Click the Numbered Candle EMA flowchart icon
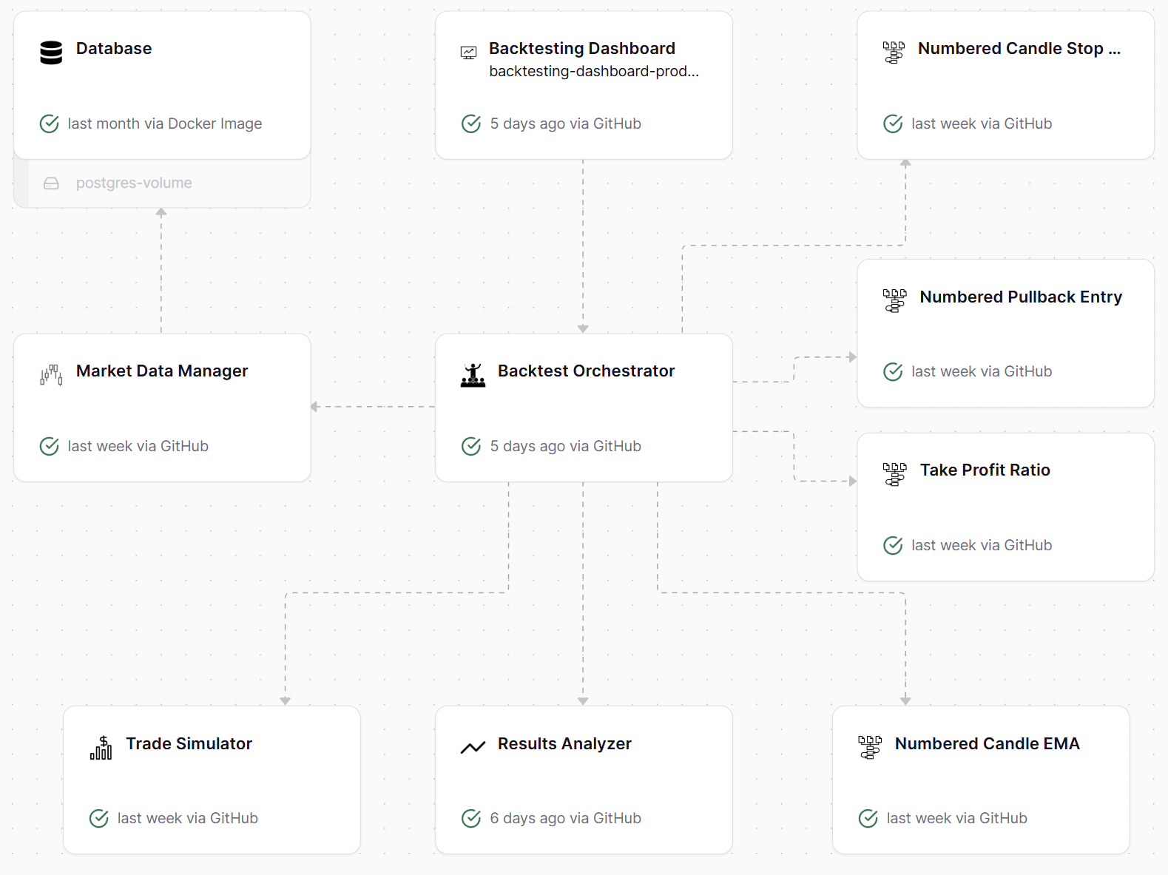This screenshot has width=1168, height=875. coord(869,748)
